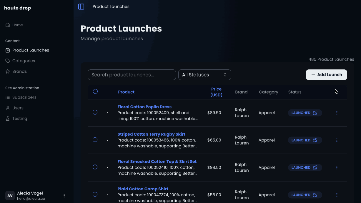This screenshot has width=361, height=203.
Task: Select the Striped Cotton Terry Rugby Skirt row
Action: point(95,140)
